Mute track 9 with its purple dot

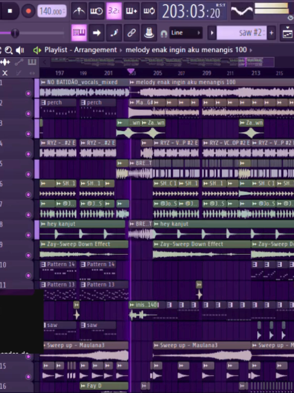28,255
